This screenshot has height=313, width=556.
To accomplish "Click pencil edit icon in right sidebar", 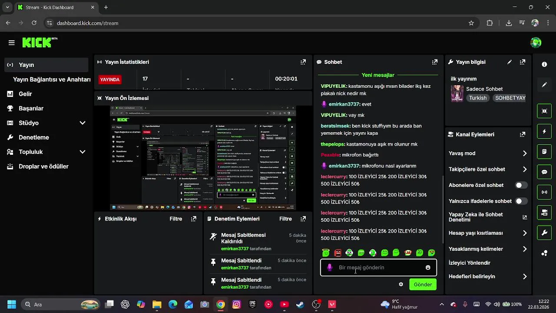I will coord(544,85).
